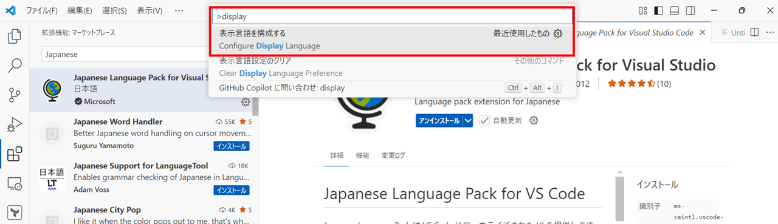The image size is (778, 224).
Task: Open the 表示(V) menu
Action: [x=150, y=11]
